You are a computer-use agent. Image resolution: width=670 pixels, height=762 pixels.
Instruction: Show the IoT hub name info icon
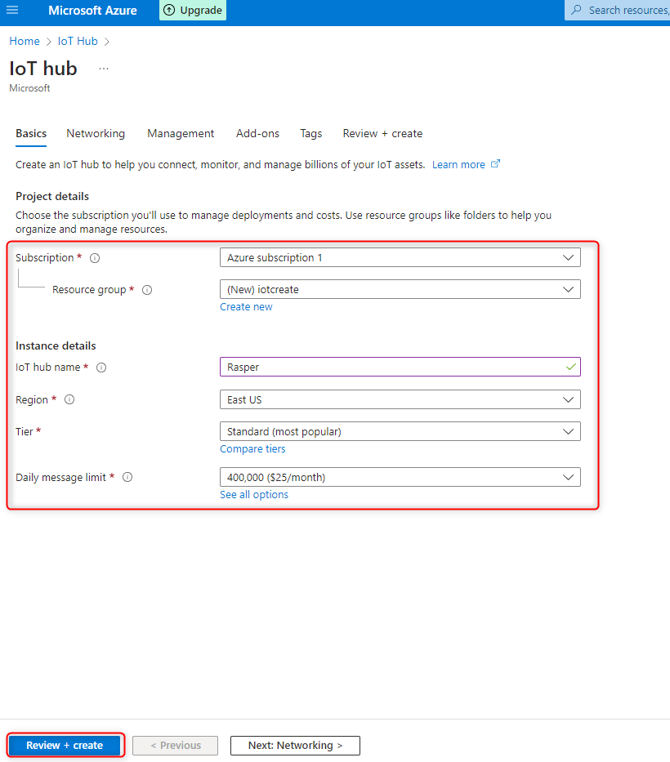101,368
